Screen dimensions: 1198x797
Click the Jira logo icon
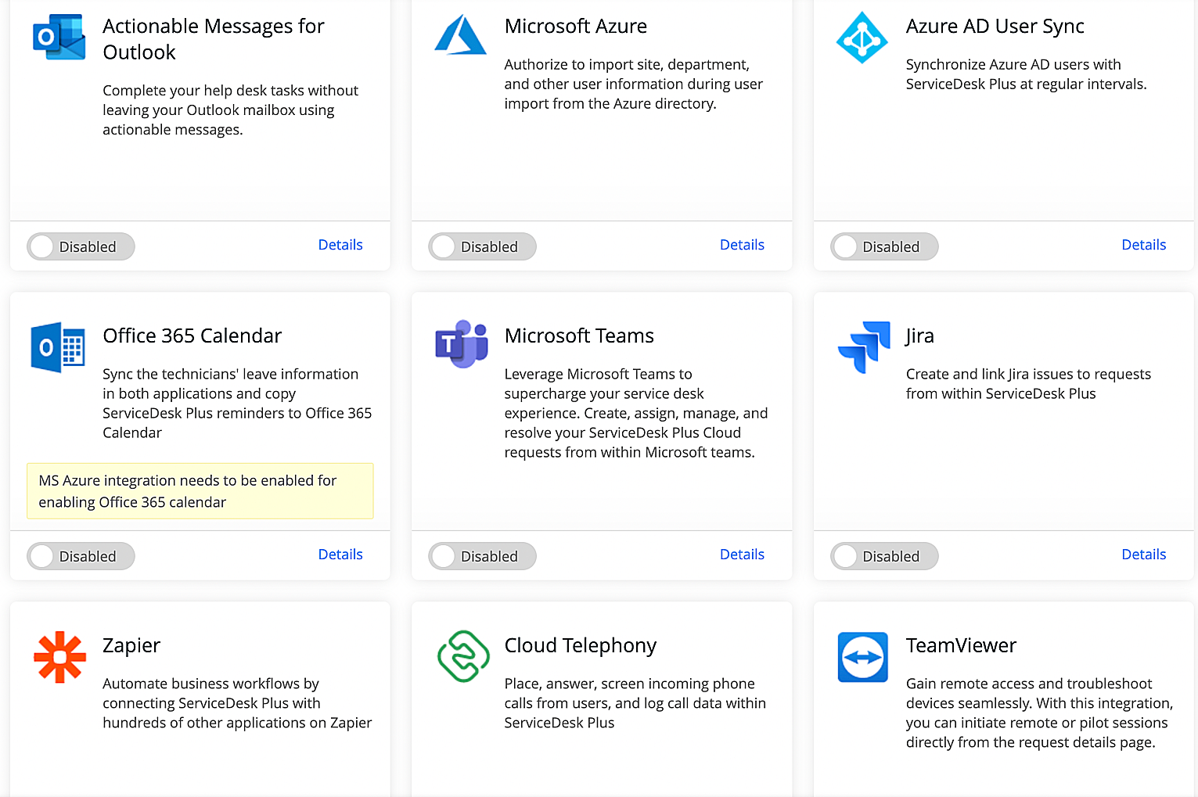[863, 346]
